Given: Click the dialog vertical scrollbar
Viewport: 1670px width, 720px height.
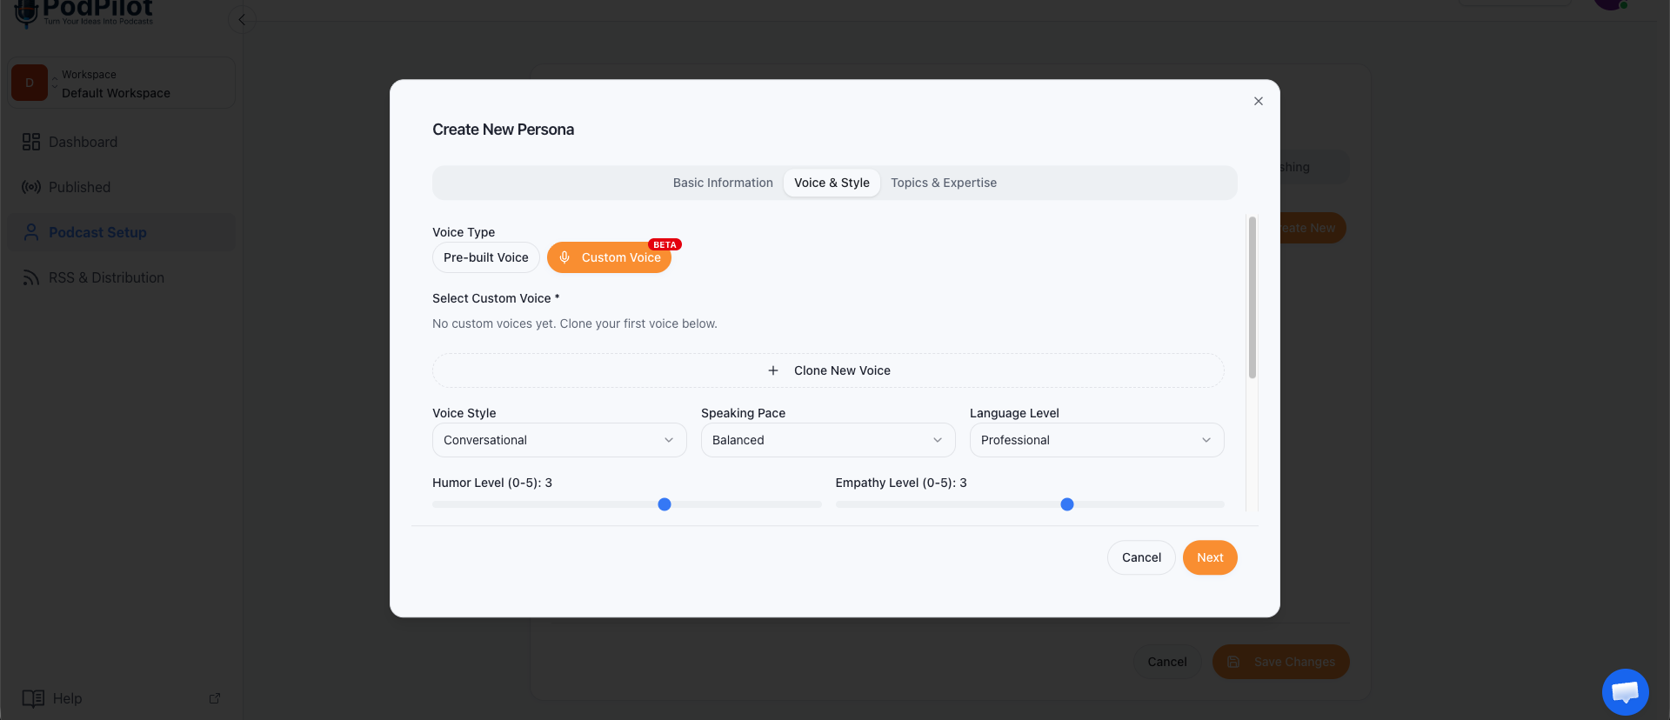Looking at the screenshot, I should (x=1252, y=297).
